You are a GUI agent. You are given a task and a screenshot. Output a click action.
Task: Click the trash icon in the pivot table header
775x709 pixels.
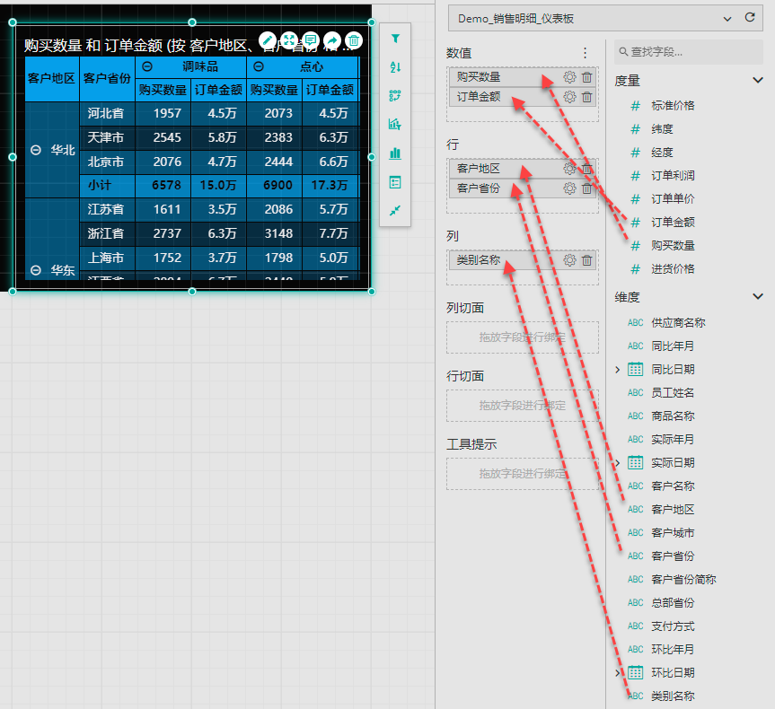pyautogui.click(x=355, y=40)
